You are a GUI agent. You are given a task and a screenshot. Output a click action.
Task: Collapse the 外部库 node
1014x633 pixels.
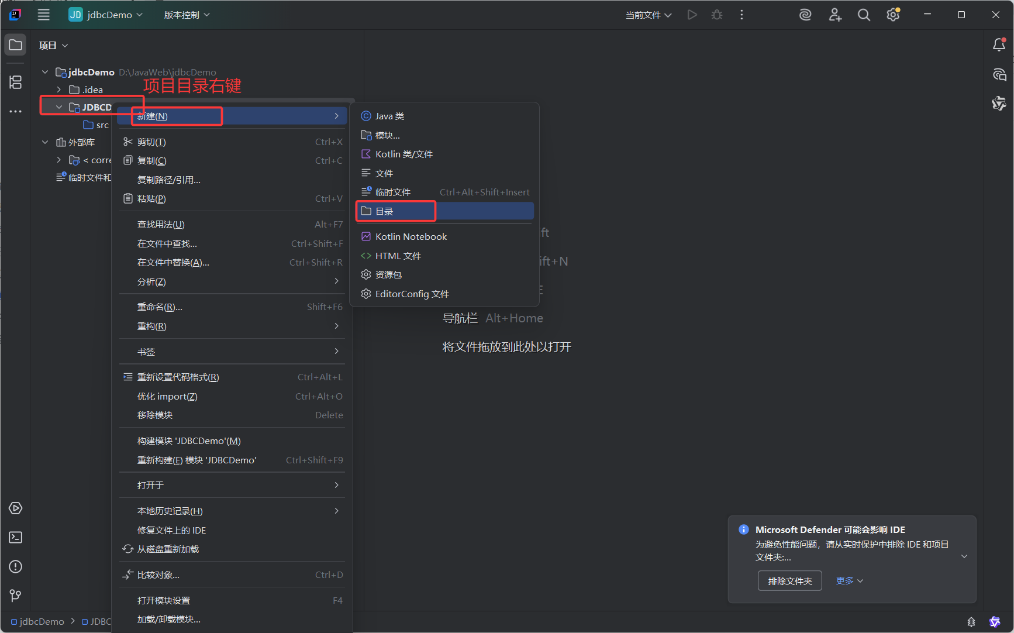click(x=45, y=142)
